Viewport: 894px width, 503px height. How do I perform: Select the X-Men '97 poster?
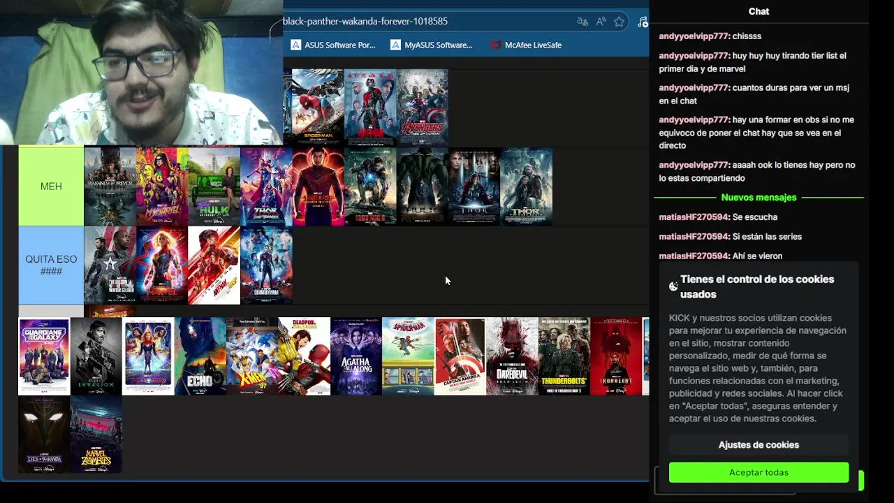(252, 356)
